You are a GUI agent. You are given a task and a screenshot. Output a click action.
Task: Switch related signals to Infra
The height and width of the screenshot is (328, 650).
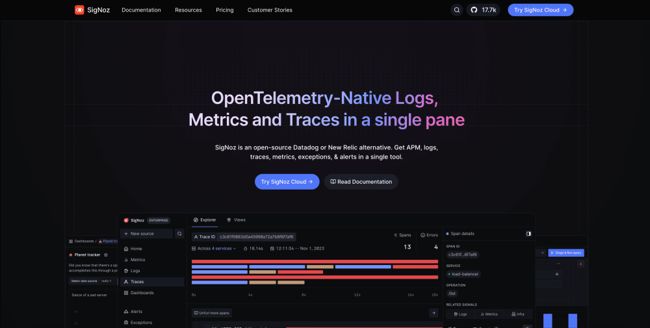pyautogui.click(x=519, y=314)
